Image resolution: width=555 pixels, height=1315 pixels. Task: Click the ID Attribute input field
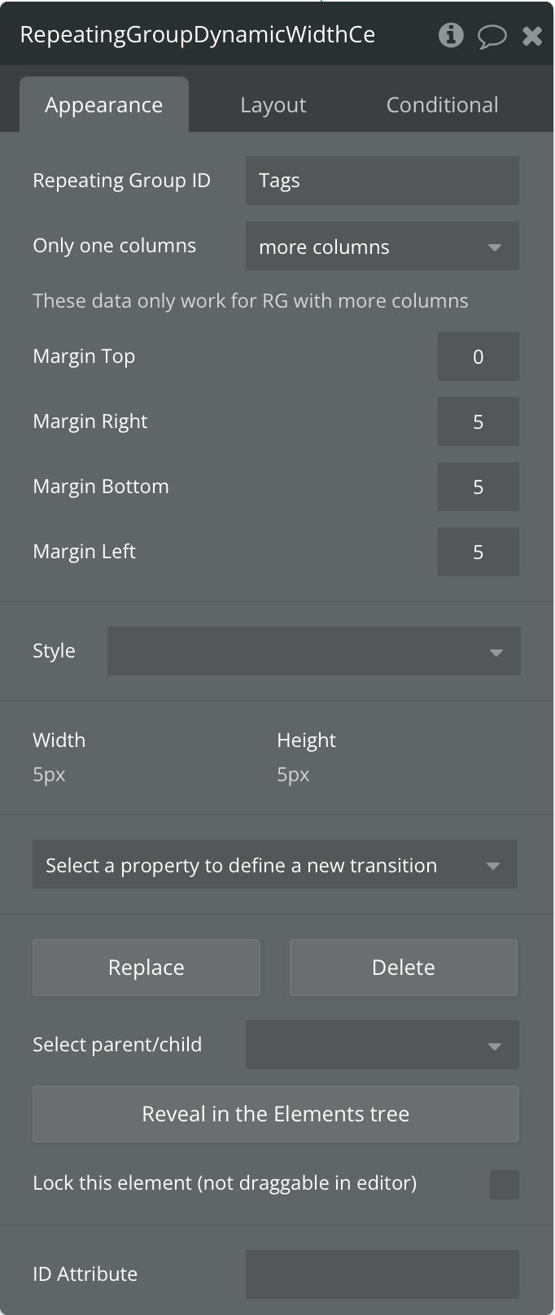coord(382,1274)
